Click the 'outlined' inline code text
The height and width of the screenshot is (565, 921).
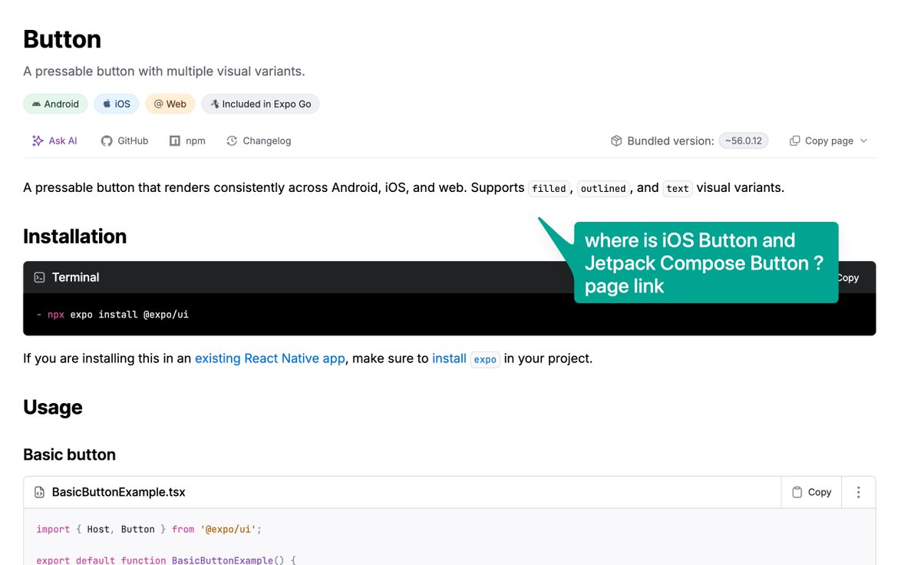[x=603, y=188]
